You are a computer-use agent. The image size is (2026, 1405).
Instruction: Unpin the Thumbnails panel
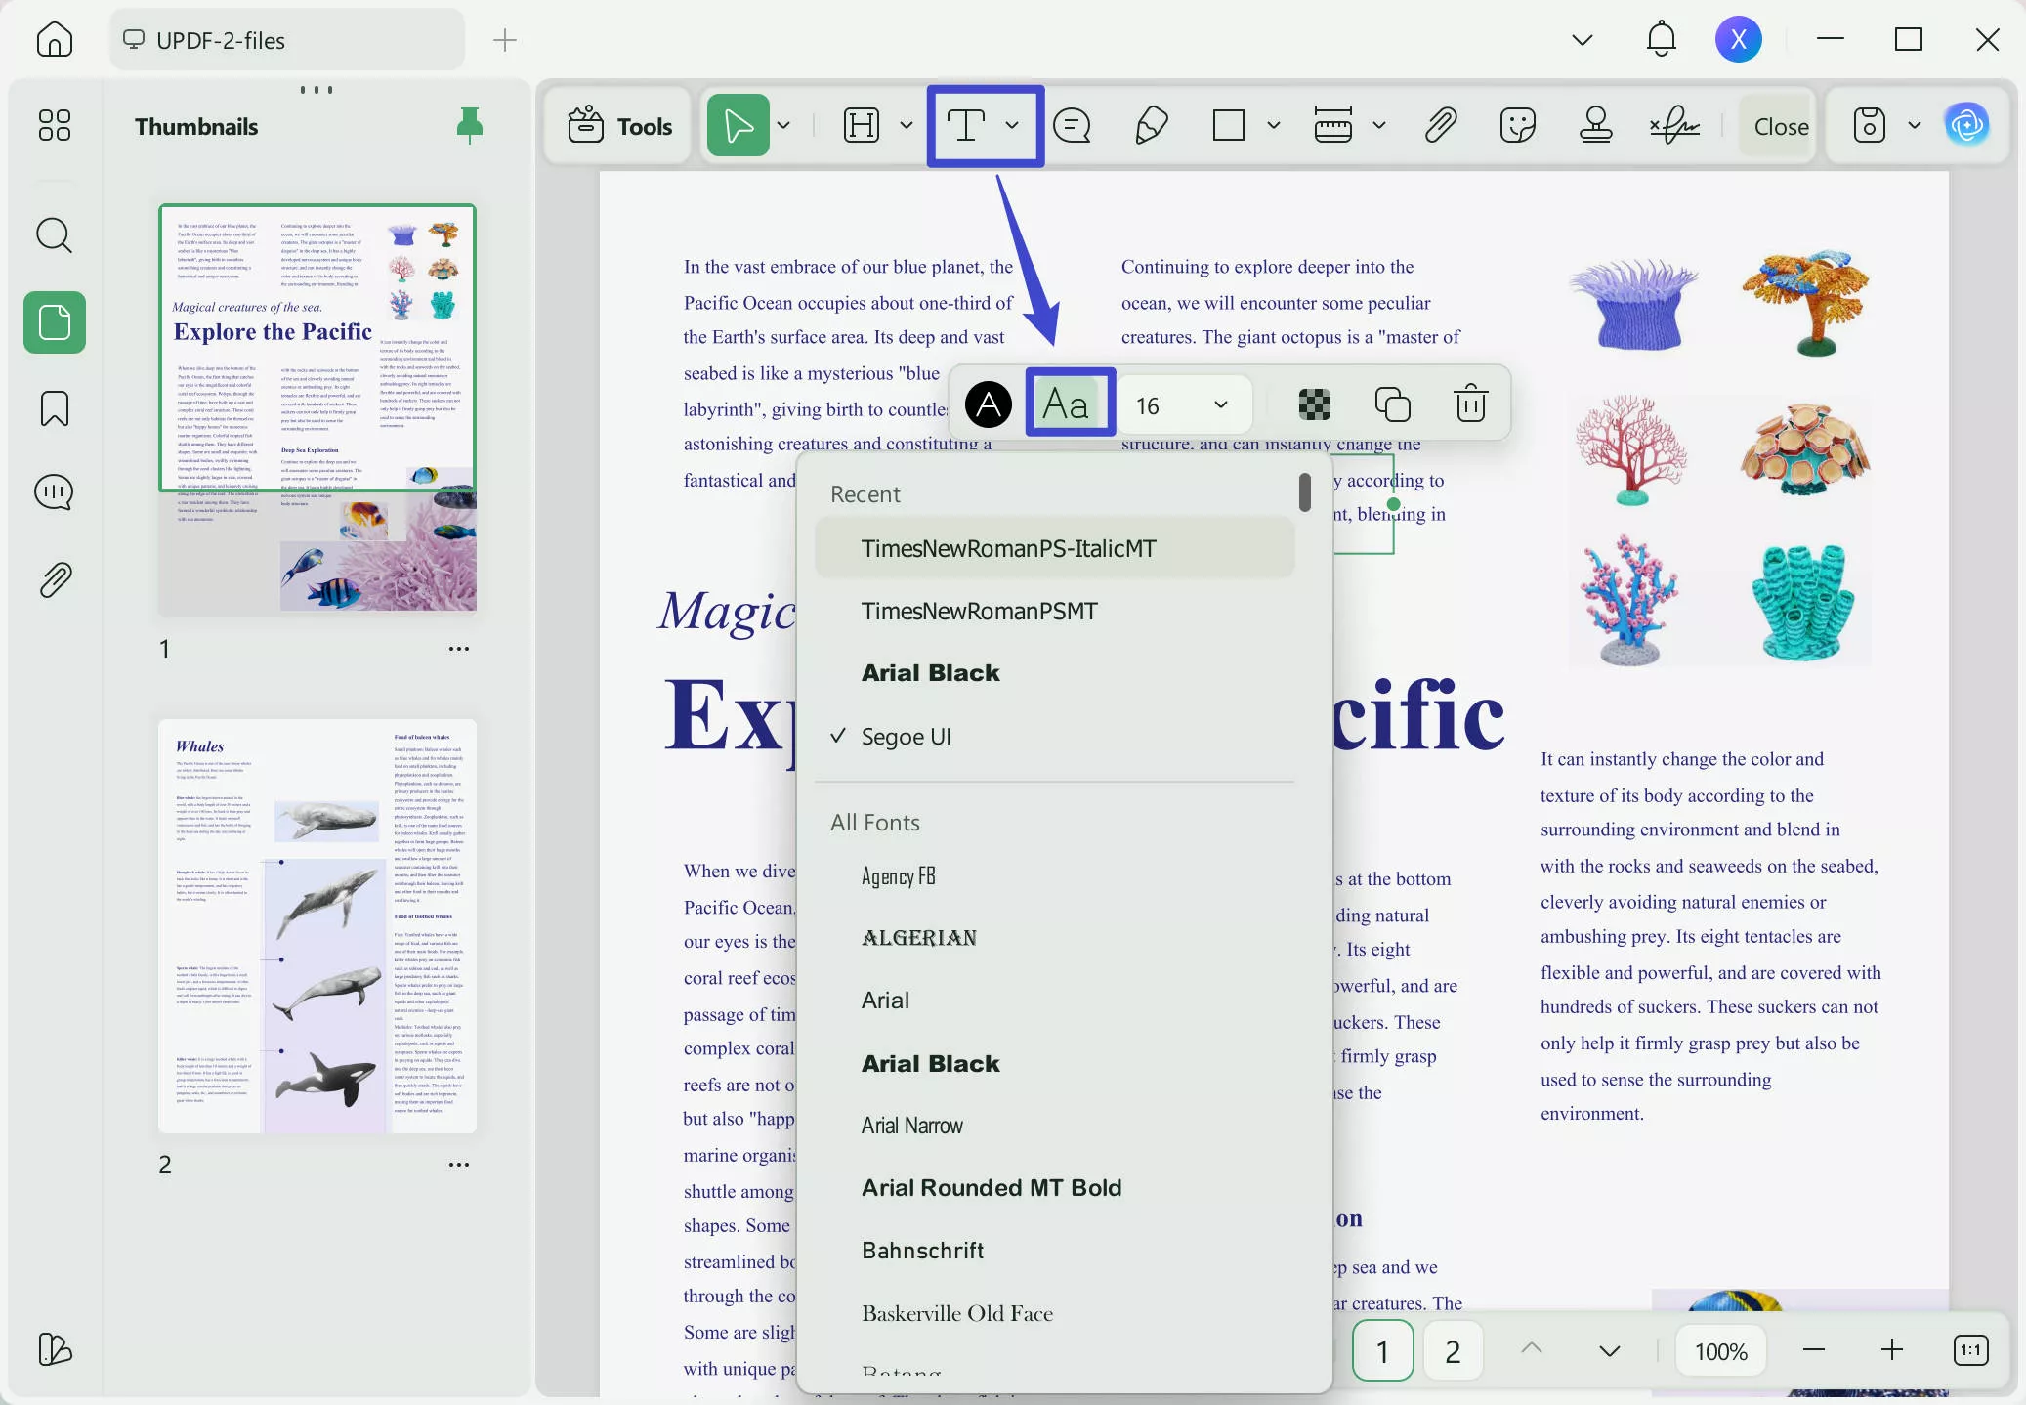coord(470,125)
